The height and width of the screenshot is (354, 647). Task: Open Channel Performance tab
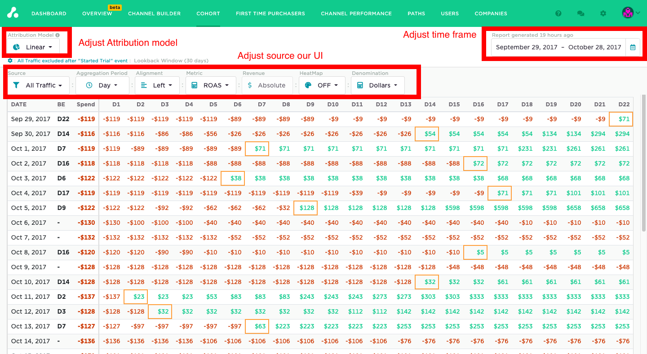356,13
